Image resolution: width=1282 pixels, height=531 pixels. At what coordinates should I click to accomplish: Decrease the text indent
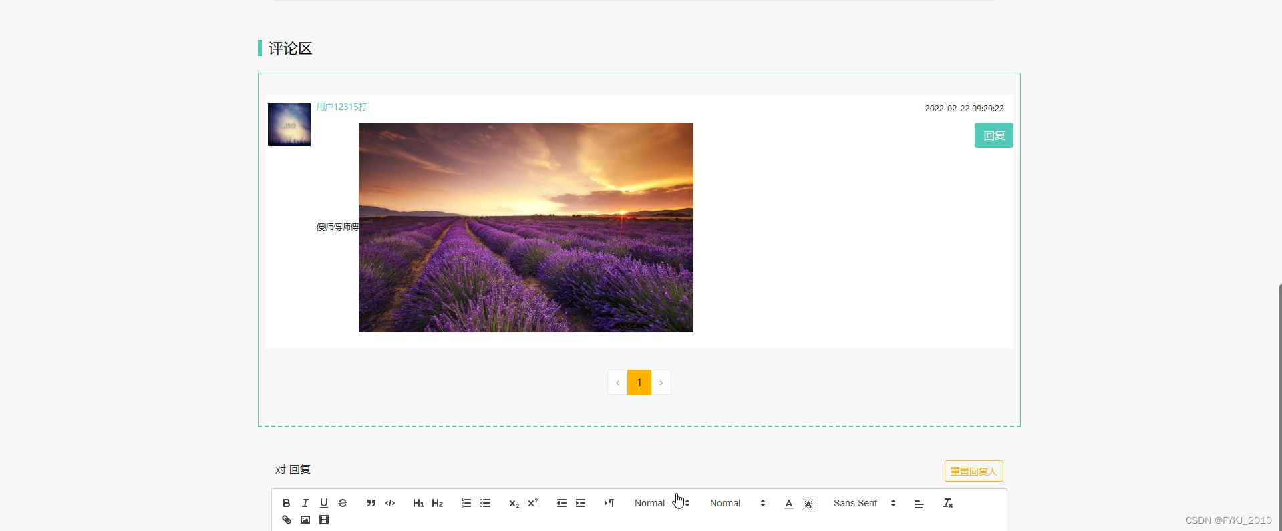click(x=561, y=503)
